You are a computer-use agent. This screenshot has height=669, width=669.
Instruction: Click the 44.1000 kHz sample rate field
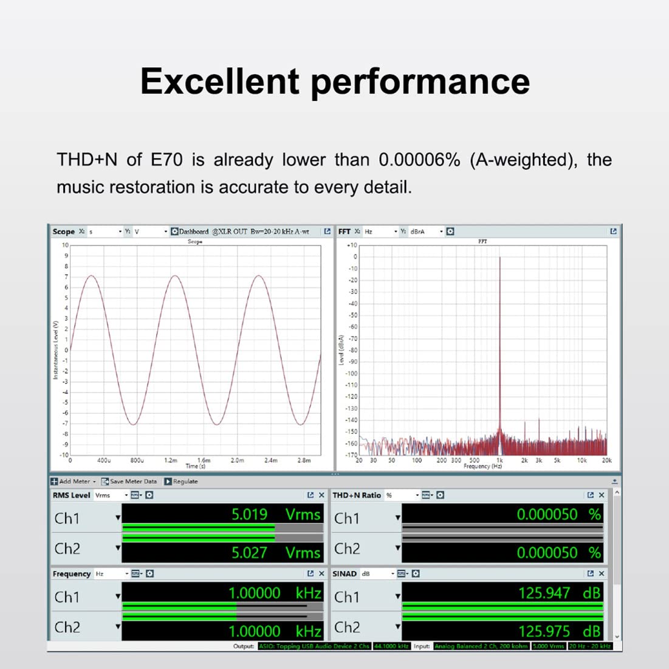click(x=391, y=646)
